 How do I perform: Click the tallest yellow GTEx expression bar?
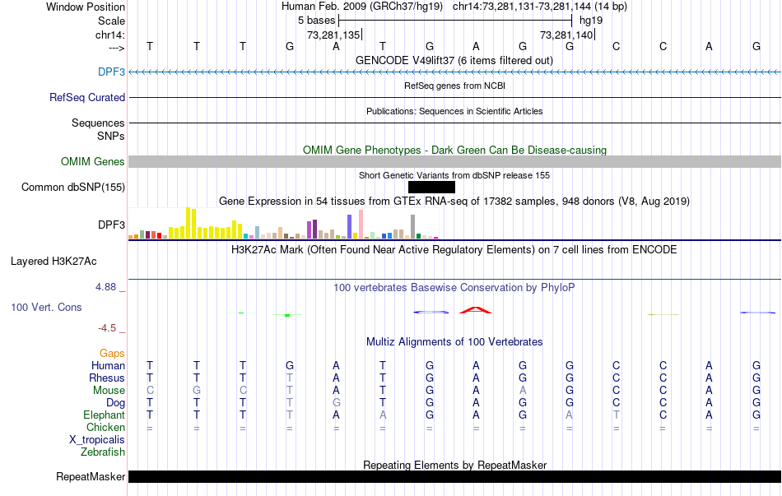(x=190, y=223)
